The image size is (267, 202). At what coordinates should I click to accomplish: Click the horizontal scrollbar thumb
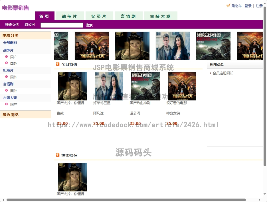click(x=126, y=200)
